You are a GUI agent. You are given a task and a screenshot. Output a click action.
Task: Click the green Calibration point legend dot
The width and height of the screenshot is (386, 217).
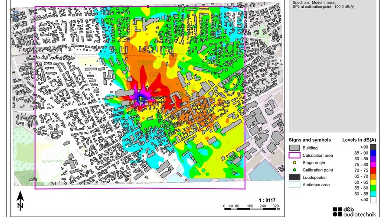coord(294,170)
